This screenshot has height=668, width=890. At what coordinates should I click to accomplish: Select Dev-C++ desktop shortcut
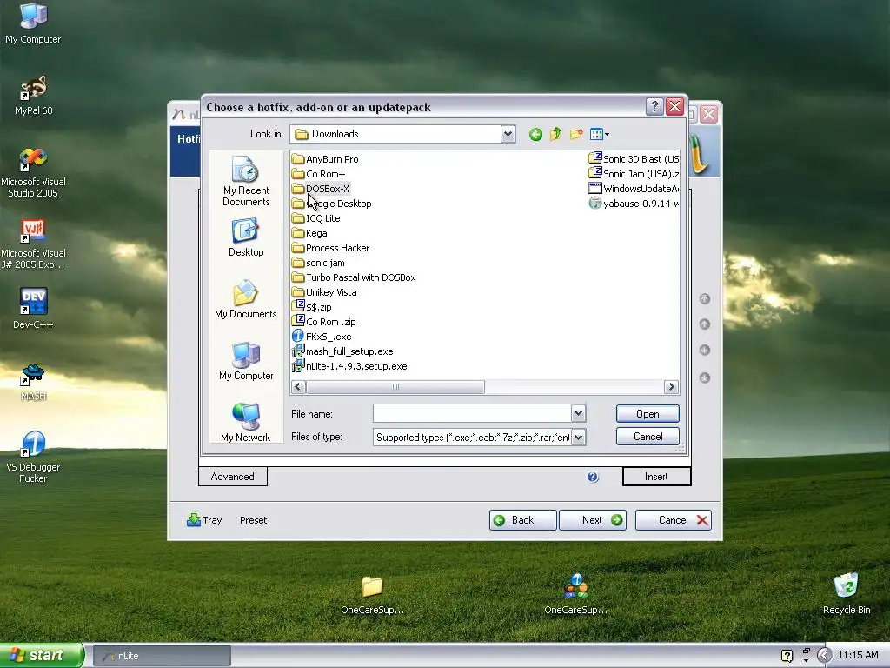pyautogui.click(x=34, y=309)
